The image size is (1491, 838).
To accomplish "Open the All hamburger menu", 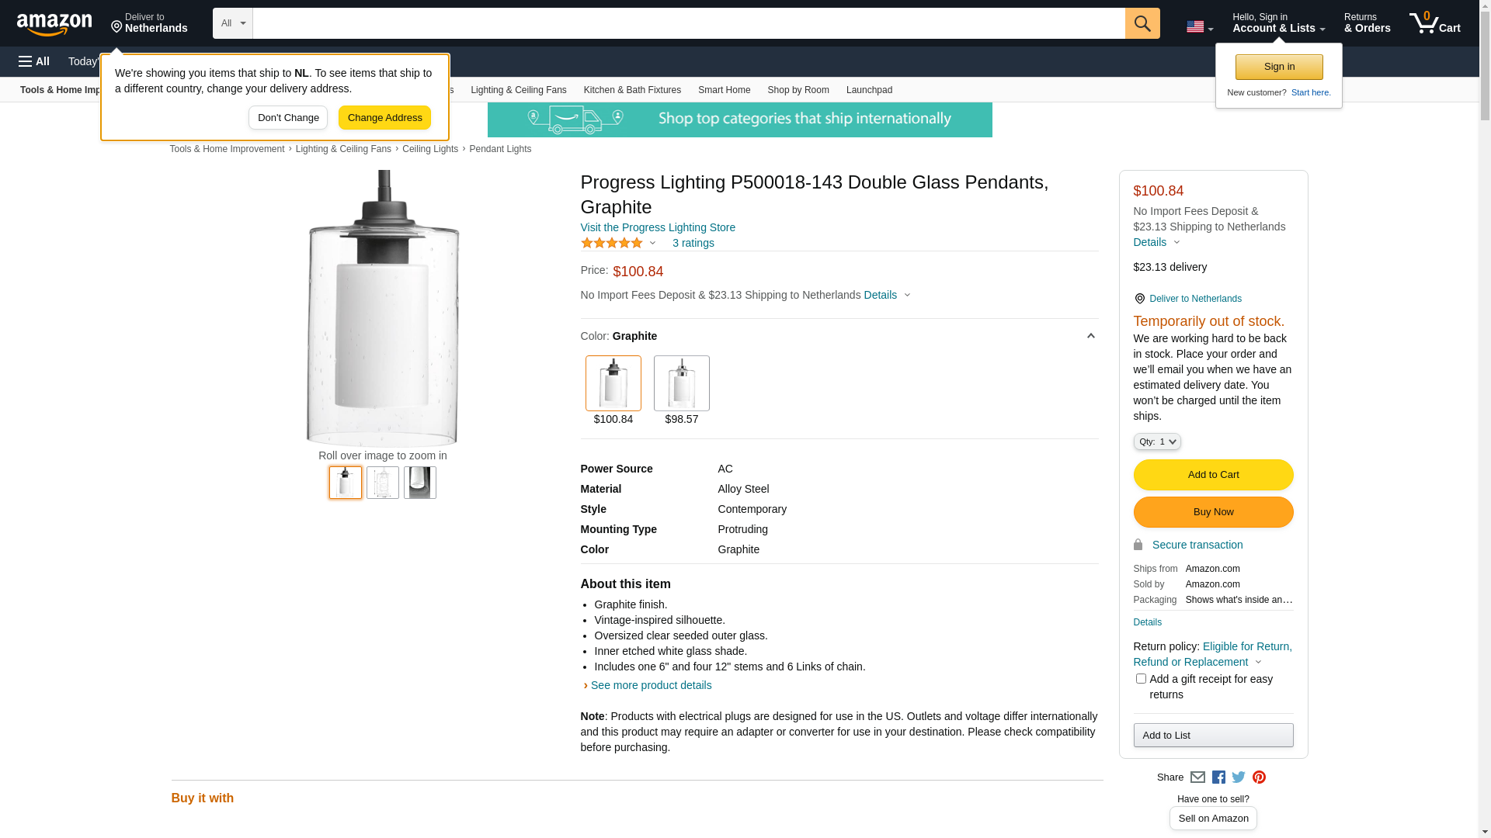I will point(34,61).
